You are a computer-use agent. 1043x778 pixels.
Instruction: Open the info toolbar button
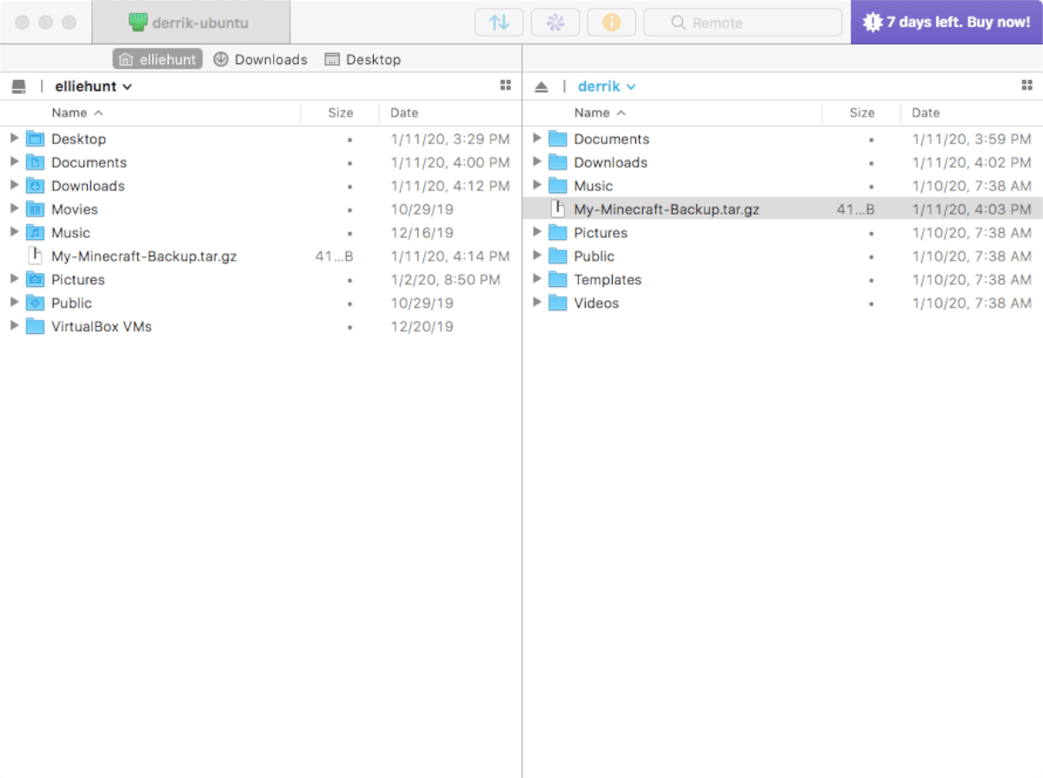[x=612, y=23]
